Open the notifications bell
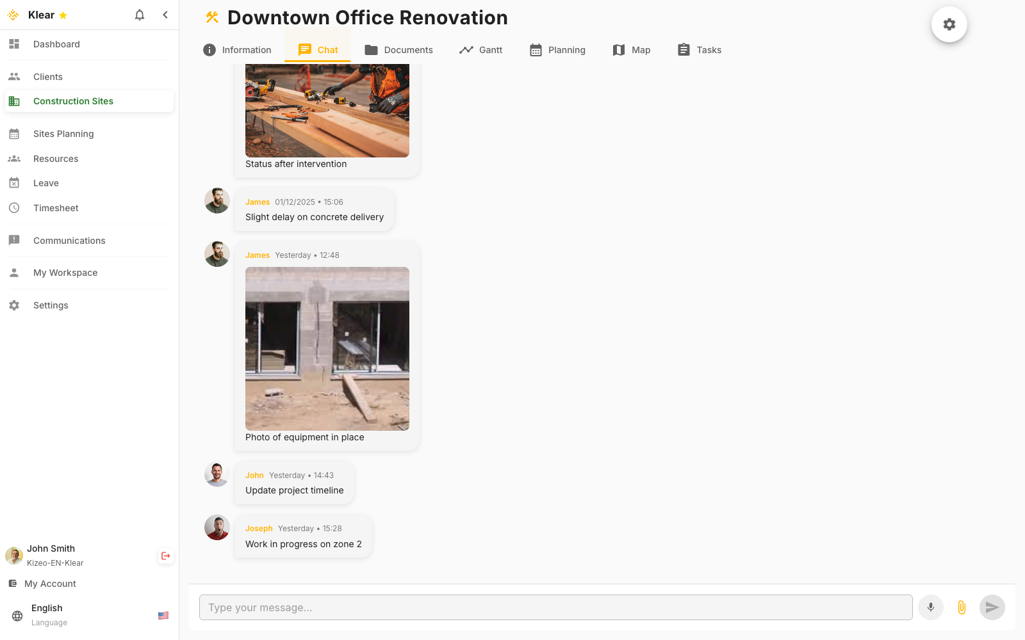 point(139,15)
